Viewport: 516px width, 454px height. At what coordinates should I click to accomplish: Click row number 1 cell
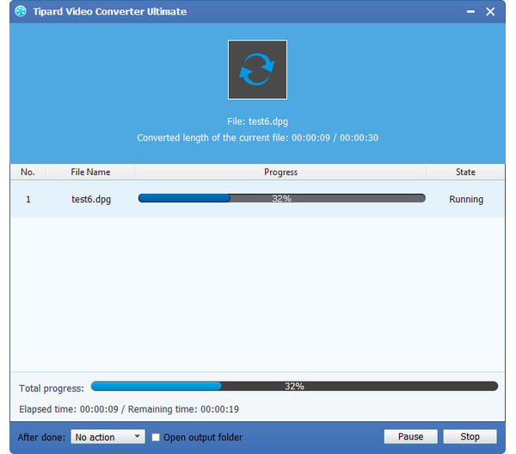(x=28, y=199)
